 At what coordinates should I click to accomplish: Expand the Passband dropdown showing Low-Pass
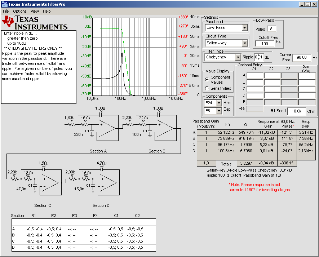(x=245, y=28)
